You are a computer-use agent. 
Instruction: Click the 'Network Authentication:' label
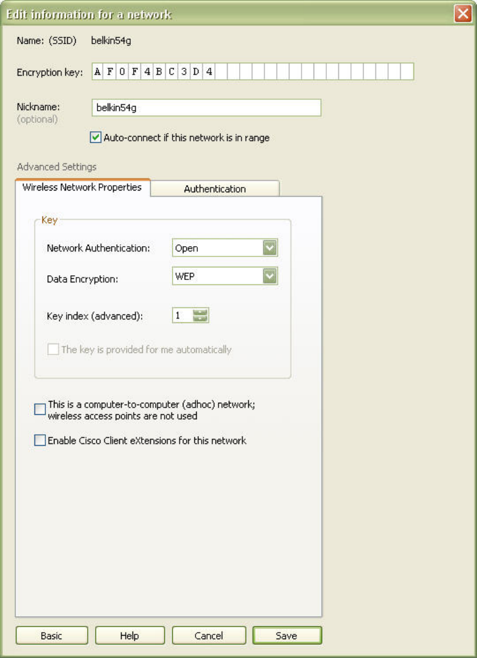[98, 248]
